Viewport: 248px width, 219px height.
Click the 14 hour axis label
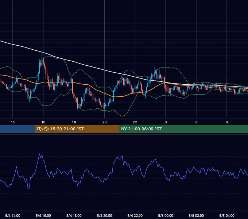[13, 122]
